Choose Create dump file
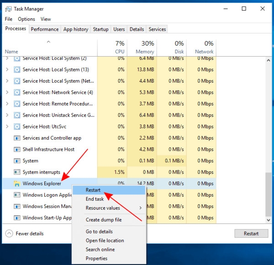 tap(109, 220)
